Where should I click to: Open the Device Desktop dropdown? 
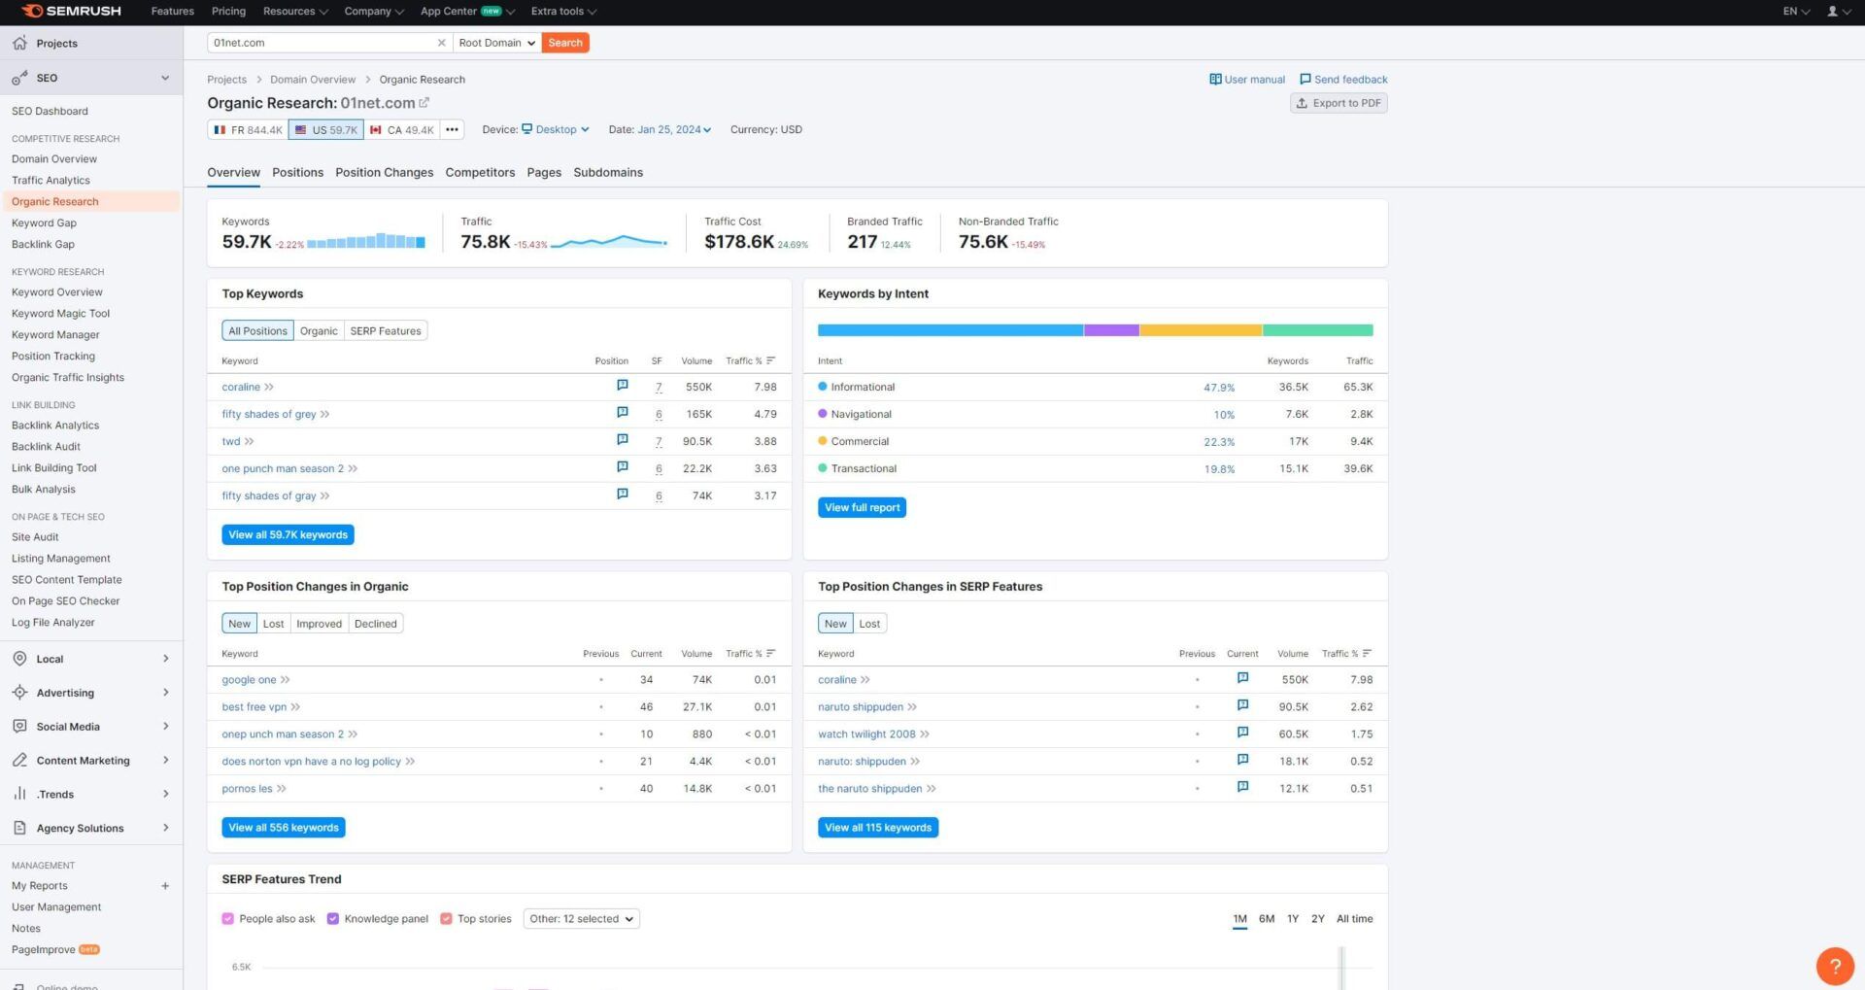556,129
